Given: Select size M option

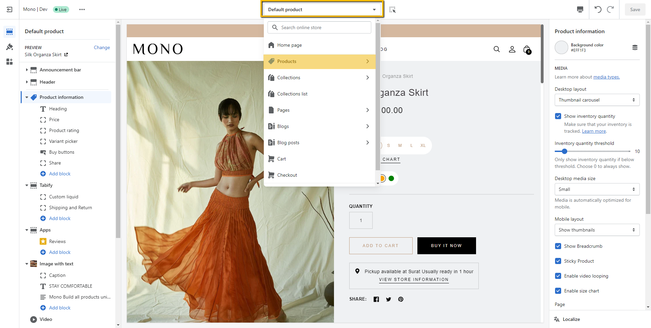Looking at the screenshot, I should pyautogui.click(x=400, y=146).
